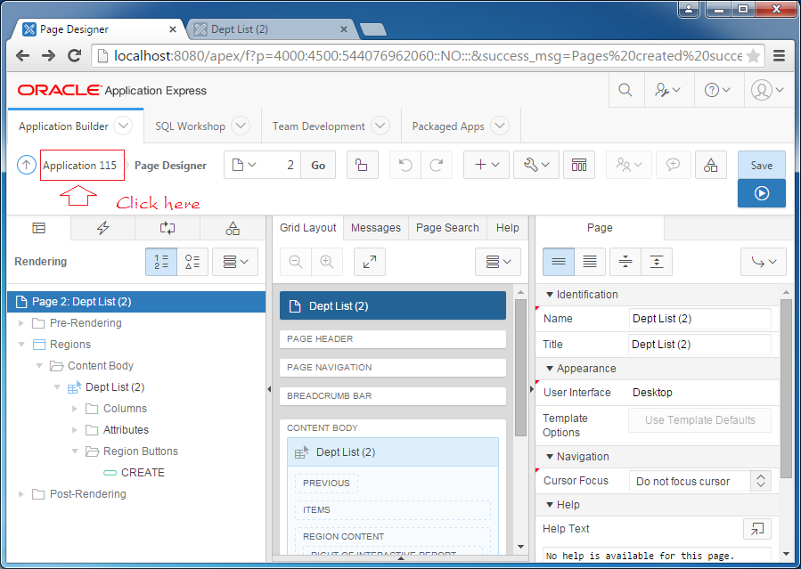Collapse the Identification property group
Image resolution: width=801 pixels, height=569 pixels.
coord(550,295)
